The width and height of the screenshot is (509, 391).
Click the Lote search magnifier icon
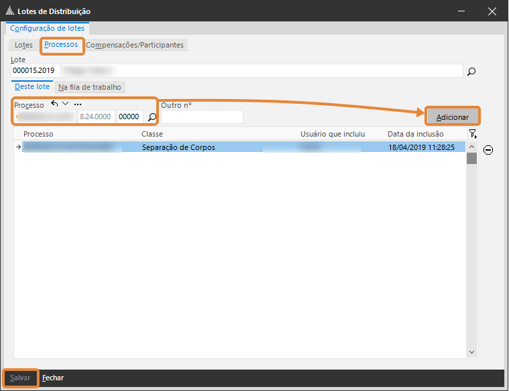pyautogui.click(x=471, y=71)
